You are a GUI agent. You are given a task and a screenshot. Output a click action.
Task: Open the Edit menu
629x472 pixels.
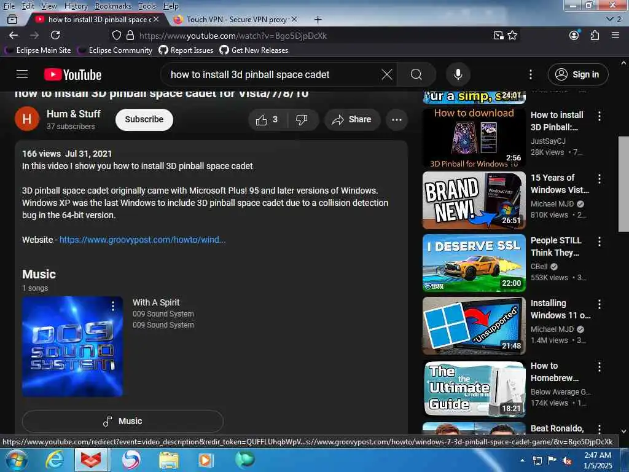tap(28, 6)
